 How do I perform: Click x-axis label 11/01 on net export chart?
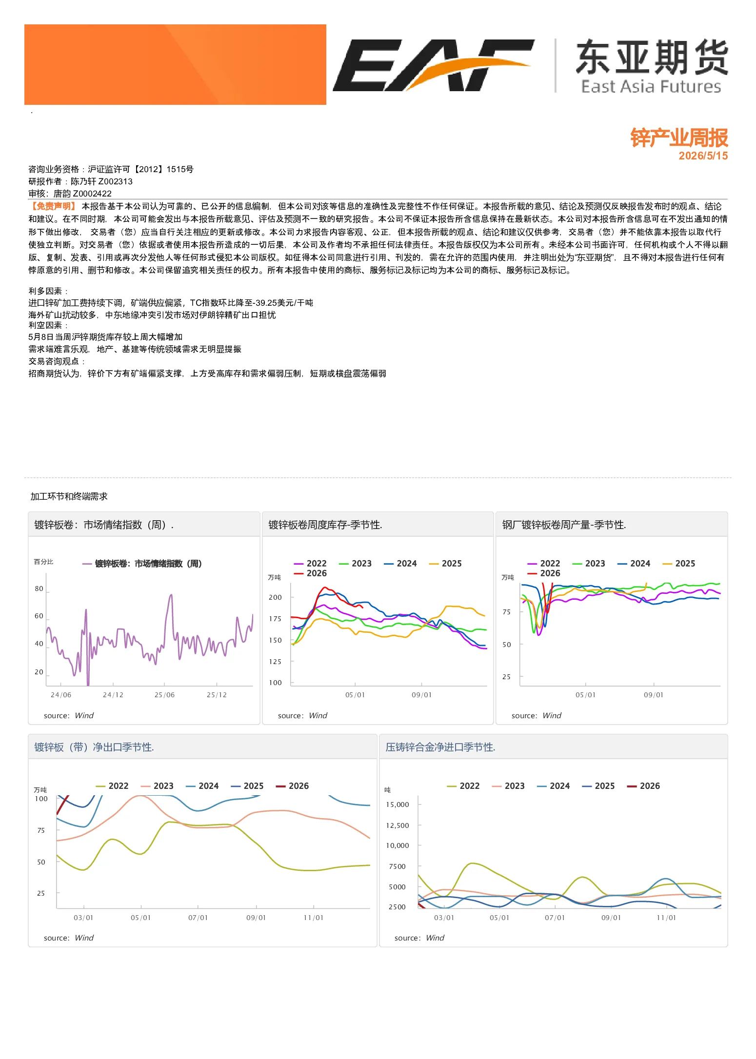[x=314, y=918]
